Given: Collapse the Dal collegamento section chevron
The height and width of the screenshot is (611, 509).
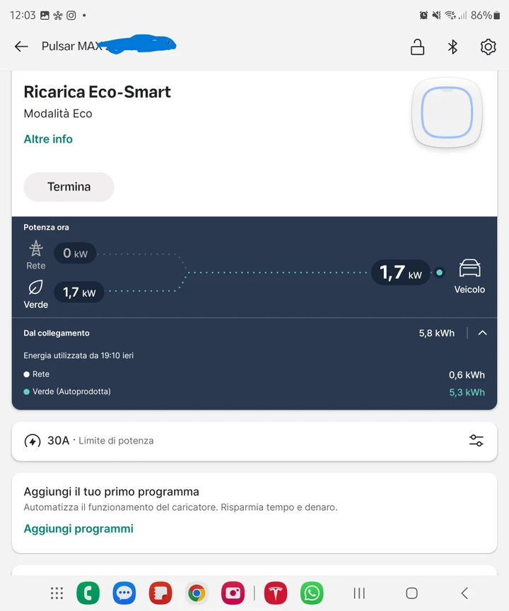Looking at the screenshot, I should [482, 333].
